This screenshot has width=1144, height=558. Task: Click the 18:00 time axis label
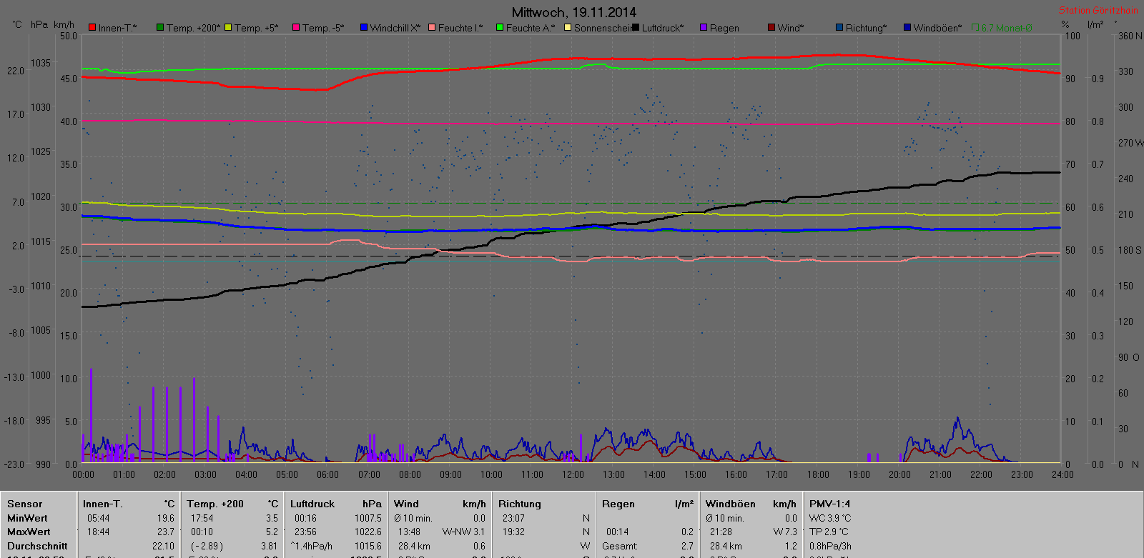pos(818,474)
